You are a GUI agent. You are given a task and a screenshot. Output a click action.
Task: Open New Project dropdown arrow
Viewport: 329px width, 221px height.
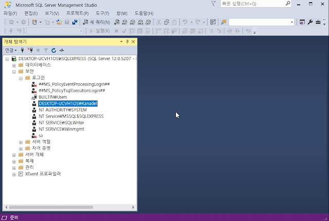click(40, 22)
